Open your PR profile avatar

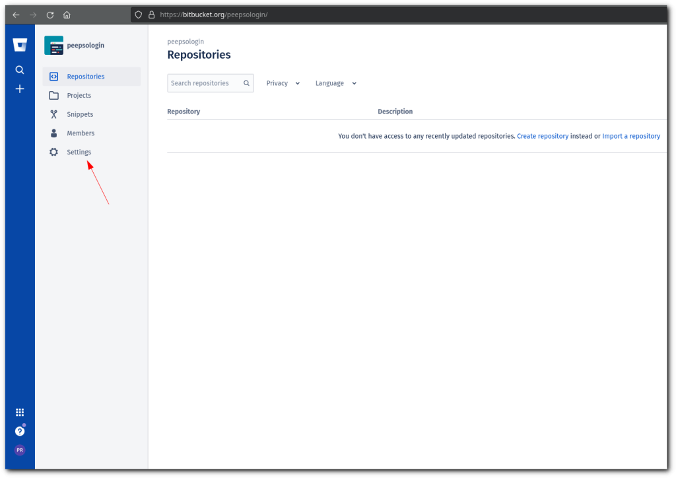point(19,450)
